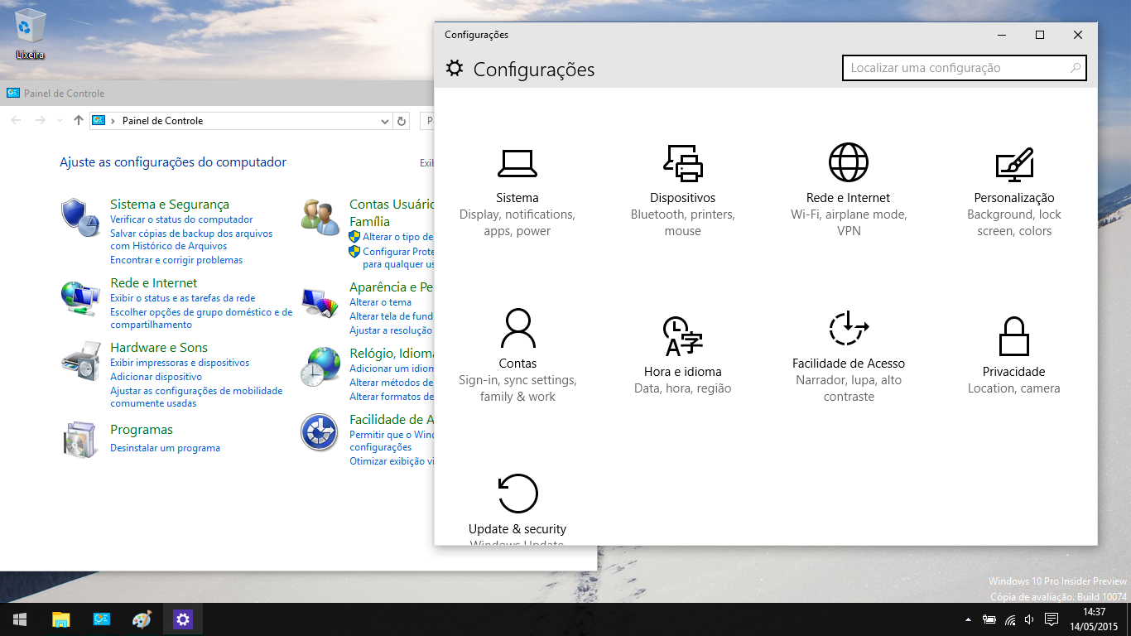1131x636 pixels.
Task: Open Privacidade padlock icon
Action: (x=1014, y=335)
